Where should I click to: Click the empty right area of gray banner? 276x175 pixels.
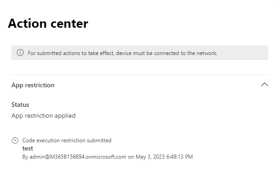[x=243, y=53]
